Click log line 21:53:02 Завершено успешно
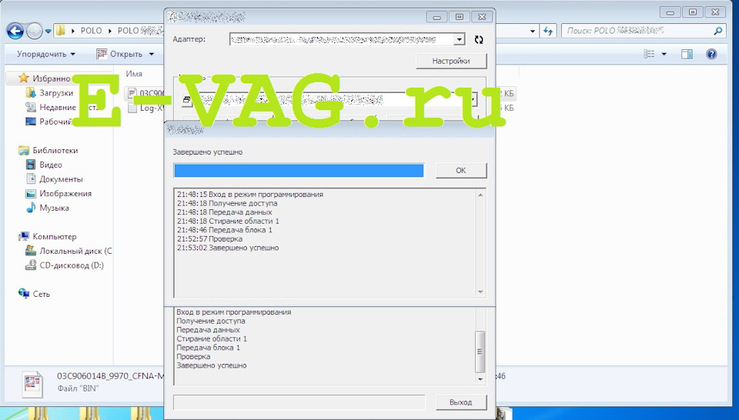739x420 pixels. pos(228,248)
